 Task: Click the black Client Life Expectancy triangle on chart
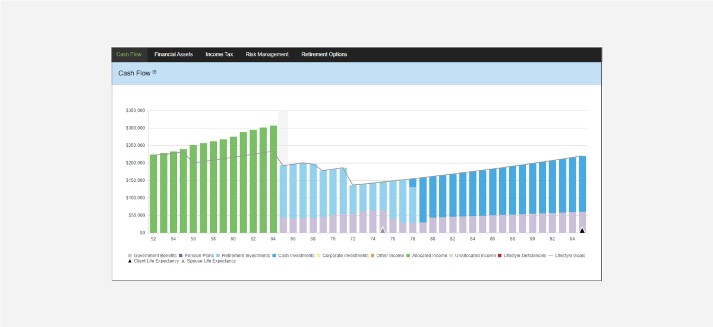(582, 230)
